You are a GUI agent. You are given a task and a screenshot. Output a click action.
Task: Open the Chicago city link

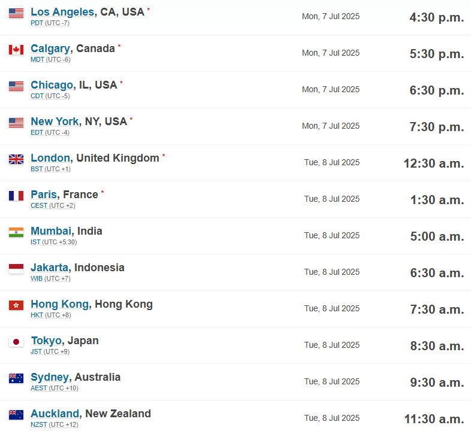coord(52,85)
